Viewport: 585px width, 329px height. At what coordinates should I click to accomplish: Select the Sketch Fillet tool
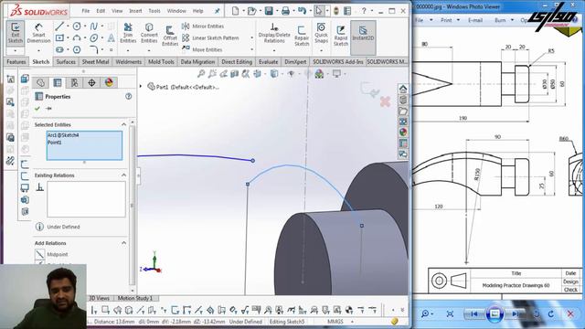[93, 49]
